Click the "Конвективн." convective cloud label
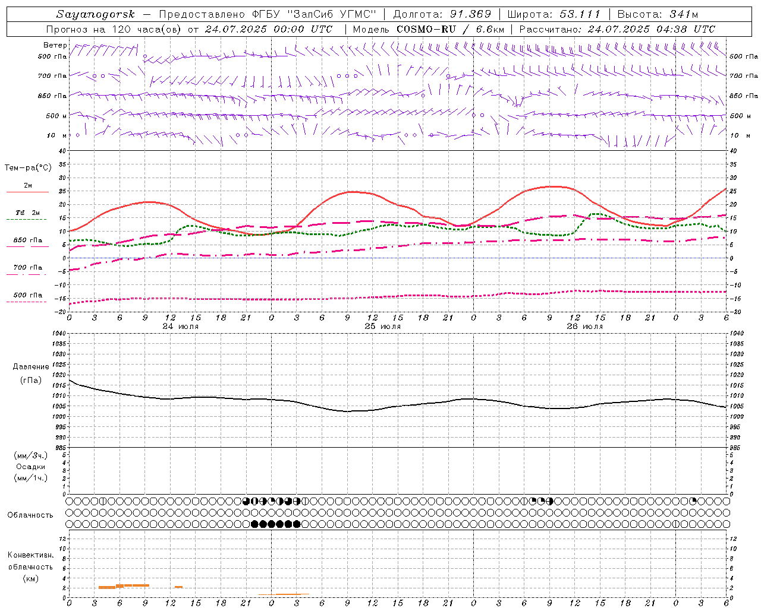Image resolution: width=761 pixels, height=608 pixels. 31,555
